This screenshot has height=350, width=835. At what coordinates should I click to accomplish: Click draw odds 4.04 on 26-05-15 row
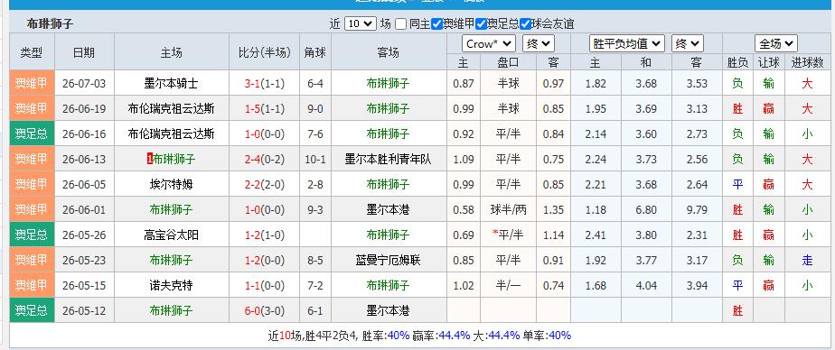[x=646, y=286]
